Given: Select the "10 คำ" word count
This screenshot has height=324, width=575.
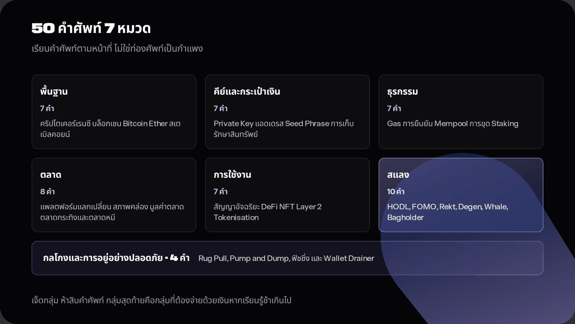Looking at the screenshot, I should click(x=396, y=191).
